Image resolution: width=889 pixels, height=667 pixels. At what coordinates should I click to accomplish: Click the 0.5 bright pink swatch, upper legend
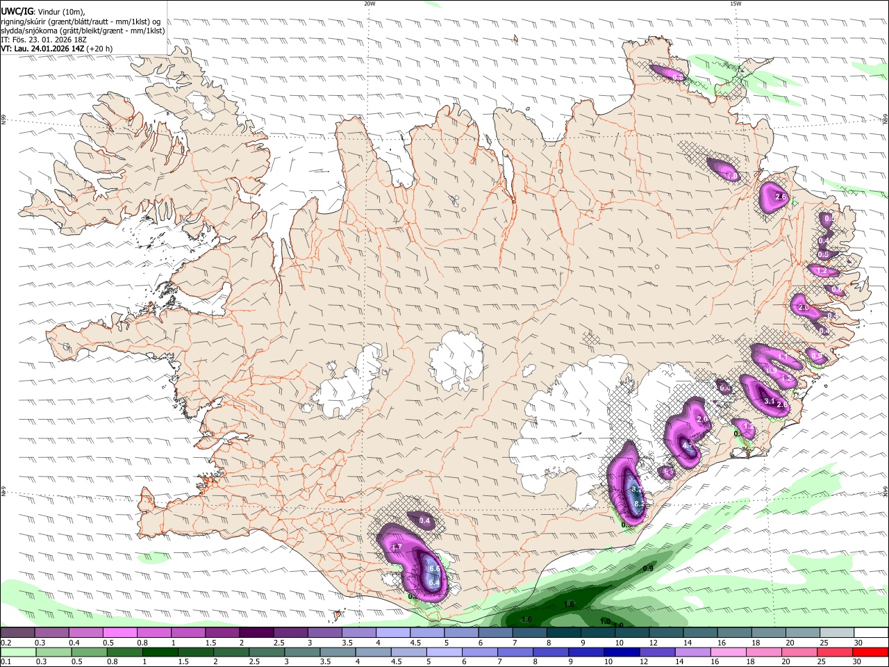point(119,633)
